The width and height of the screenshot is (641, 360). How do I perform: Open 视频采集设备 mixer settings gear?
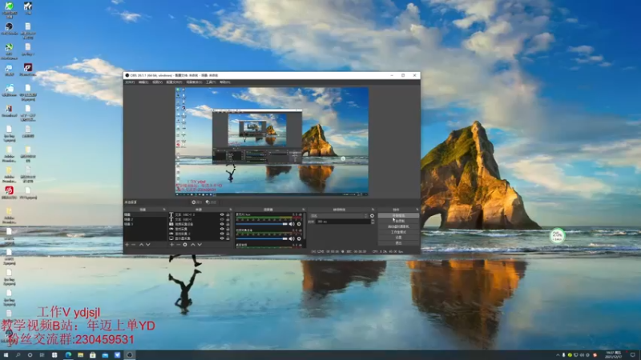click(x=299, y=238)
